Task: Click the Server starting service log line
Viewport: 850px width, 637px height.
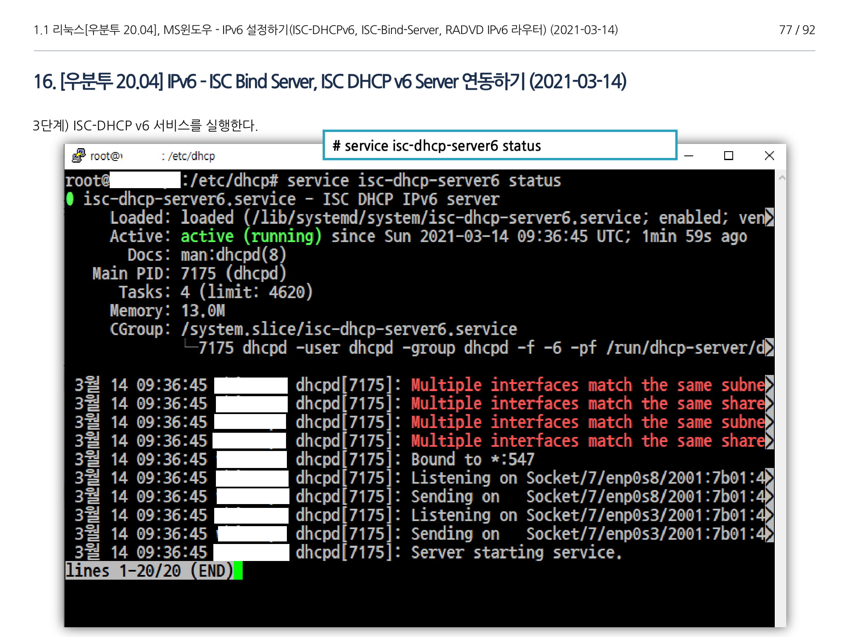Action: pyautogui.click(x=516, y=552)
